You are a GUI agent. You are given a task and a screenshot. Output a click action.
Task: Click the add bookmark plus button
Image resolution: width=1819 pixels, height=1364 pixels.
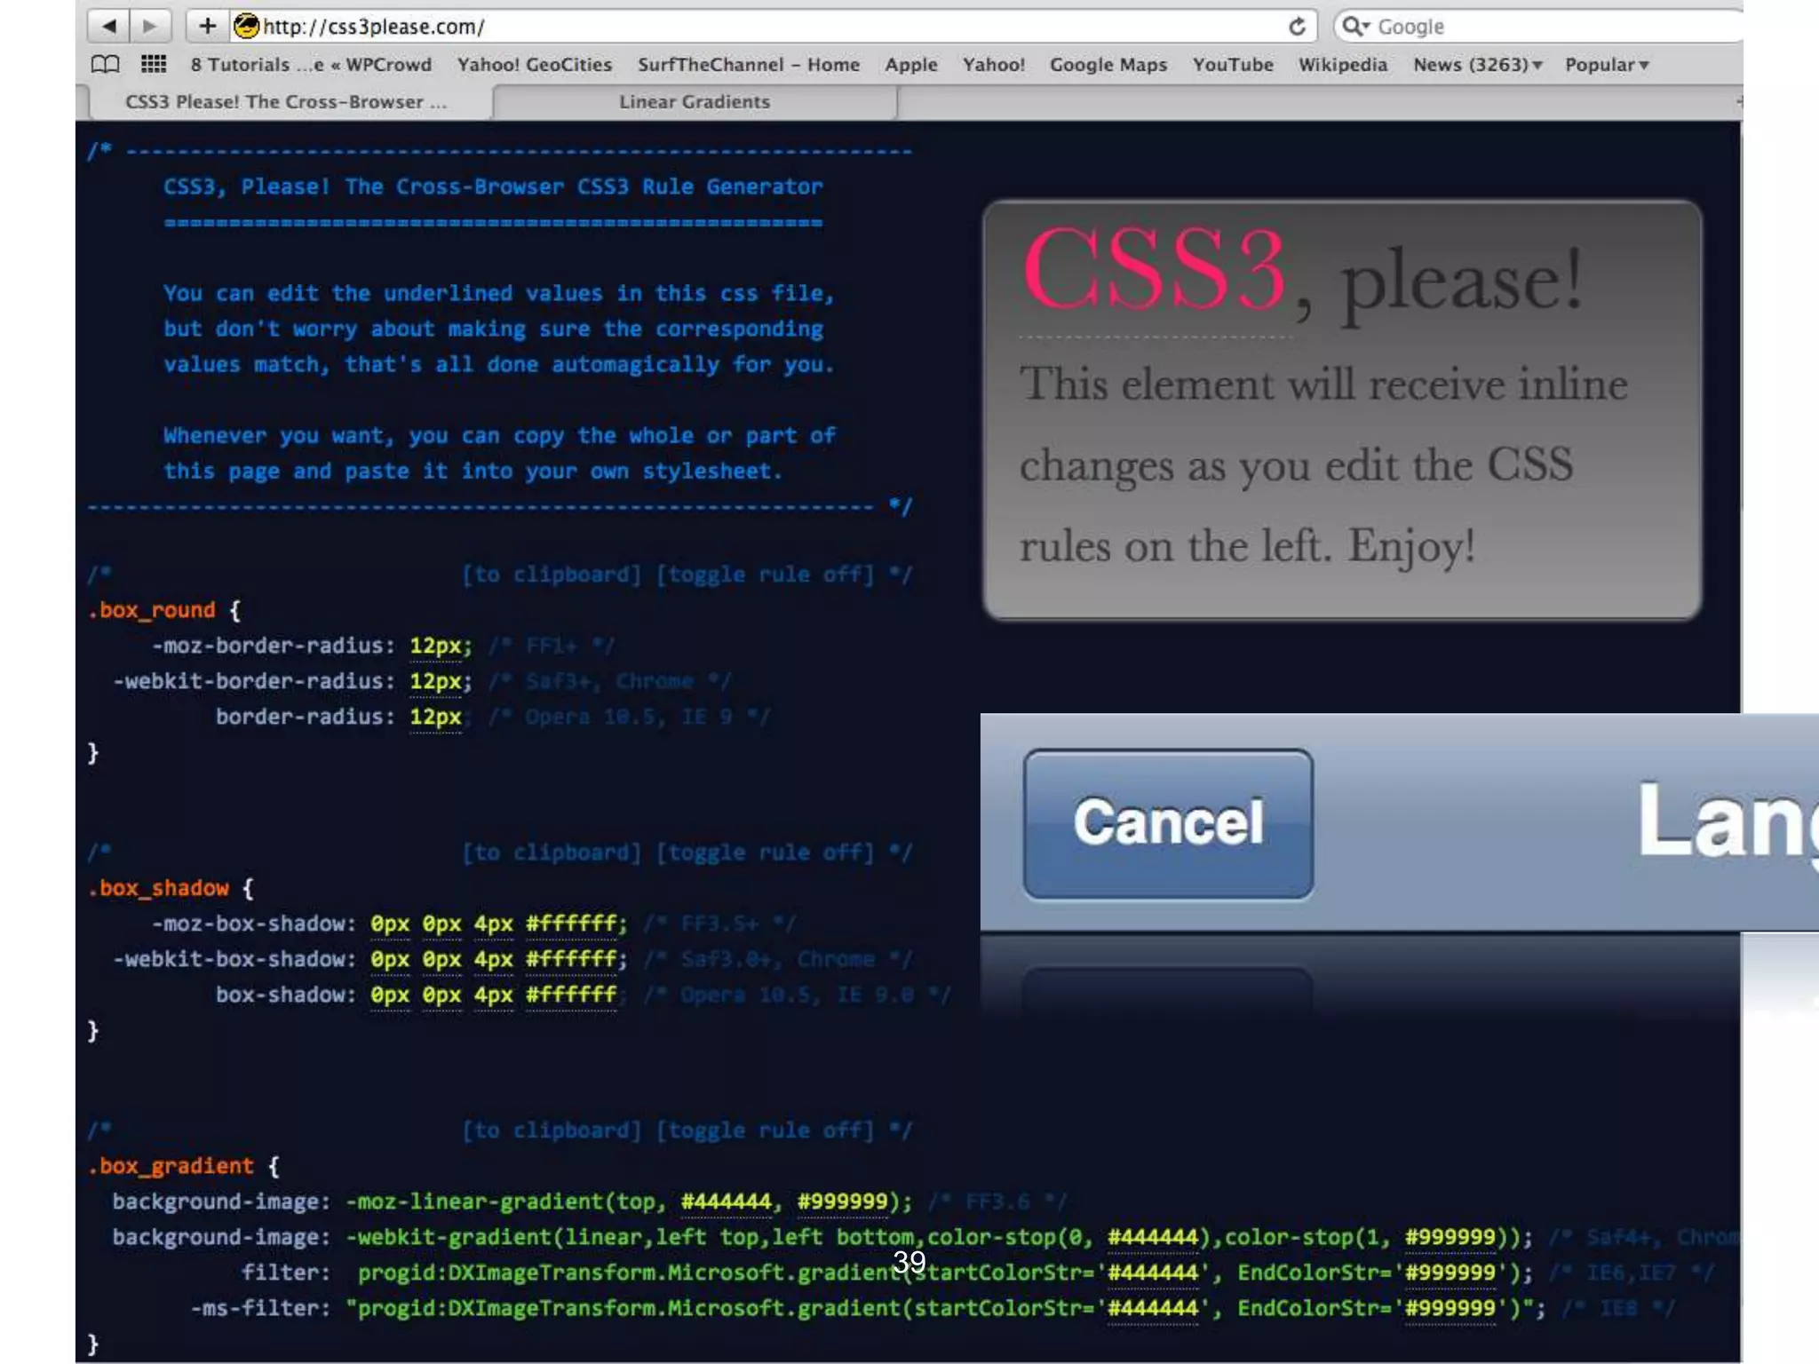tap(207, 26)
